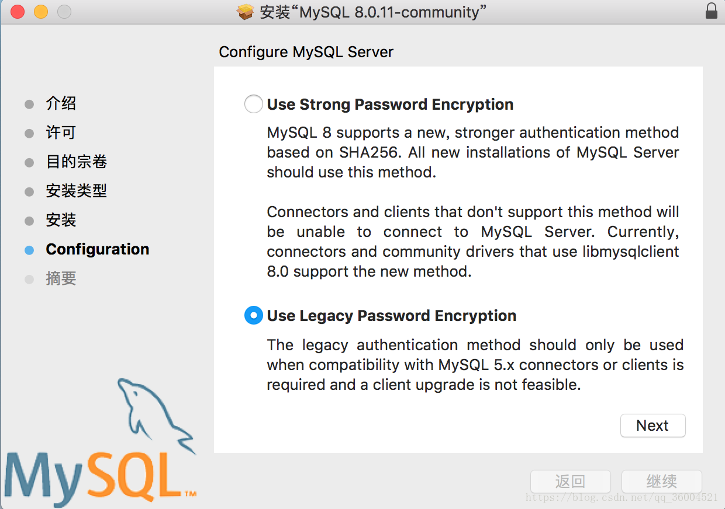Screen dimensions: 725x509
Task: Click the blue bullet beside Configuration
Action: [29, 250]
